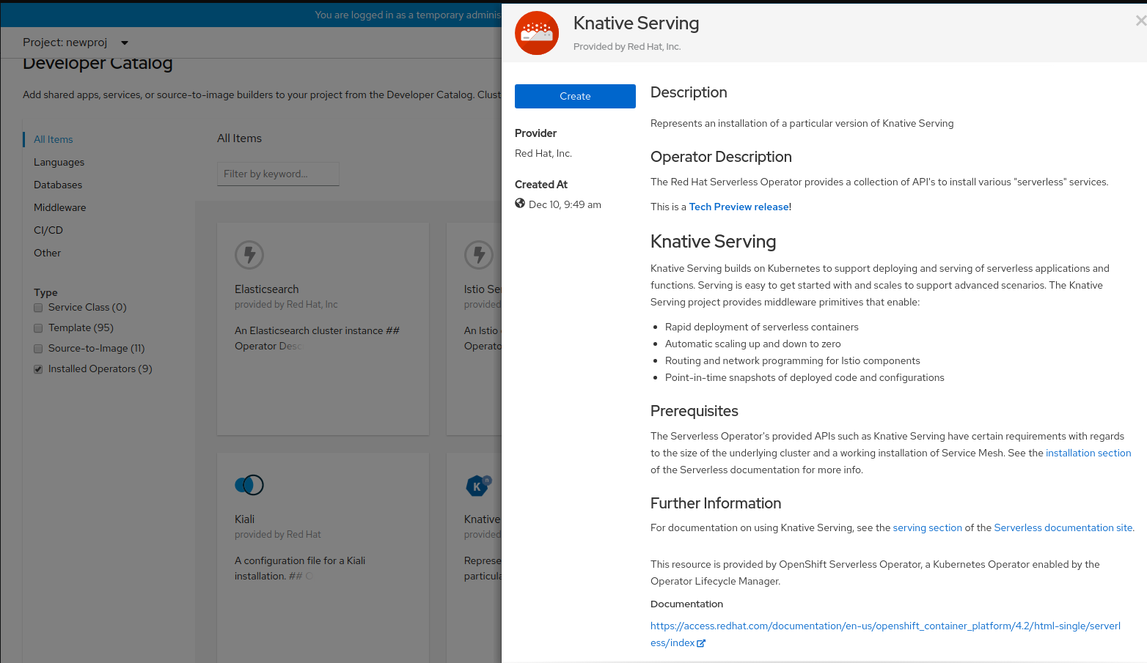Click the 'Automatic scaling up and down to zero' bullet
This screenshot has width=1147, height=663.
pos(753,344)
